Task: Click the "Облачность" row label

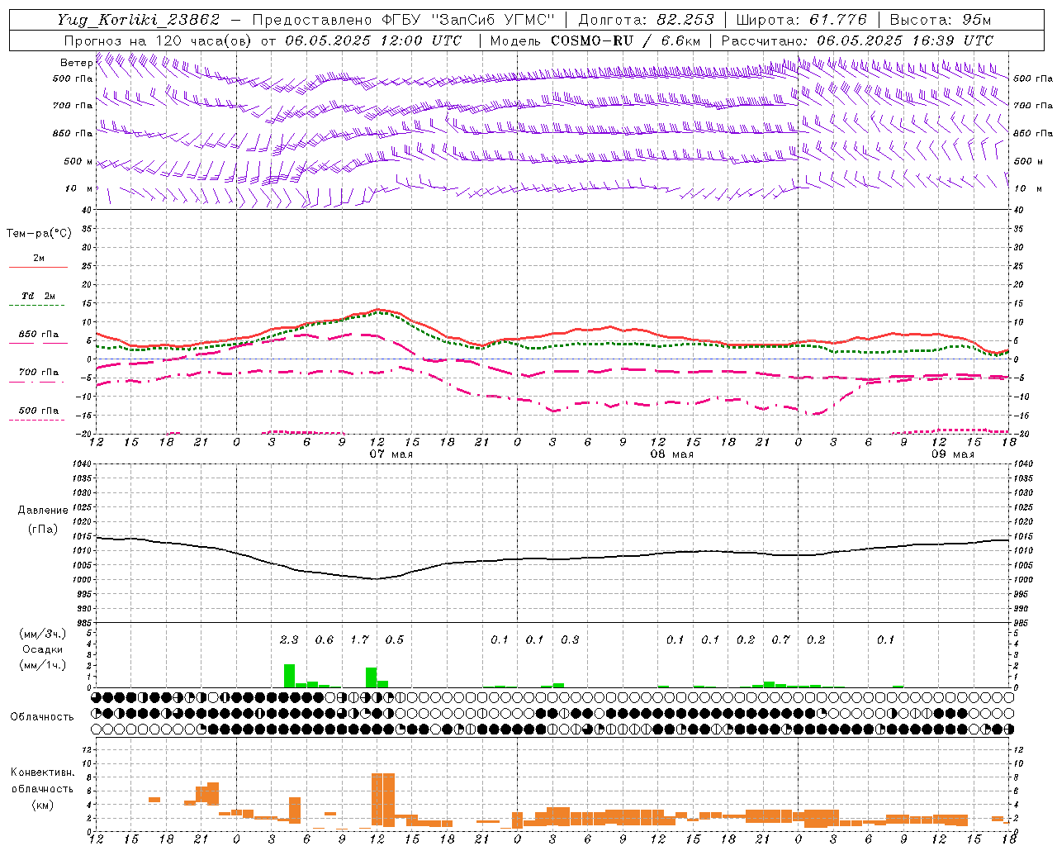Action: 42,717
